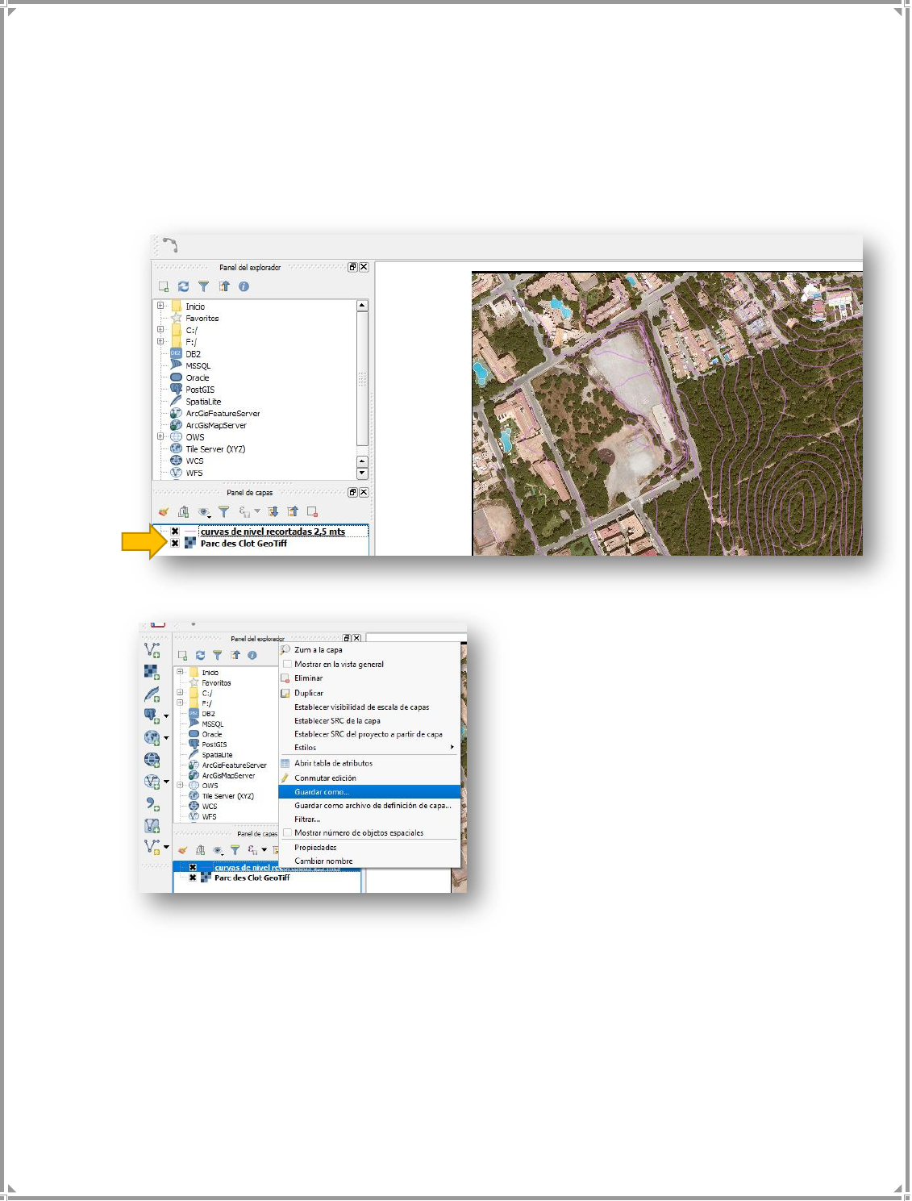Click Add WMS Layer globe icon in side toolbar
Screen dimensions: 912x1201
pos(152,738)
